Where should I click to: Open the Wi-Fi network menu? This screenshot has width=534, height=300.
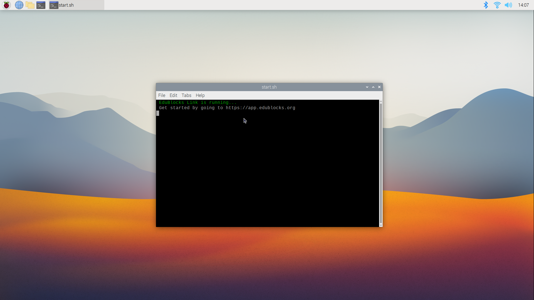tap(497, 5)
